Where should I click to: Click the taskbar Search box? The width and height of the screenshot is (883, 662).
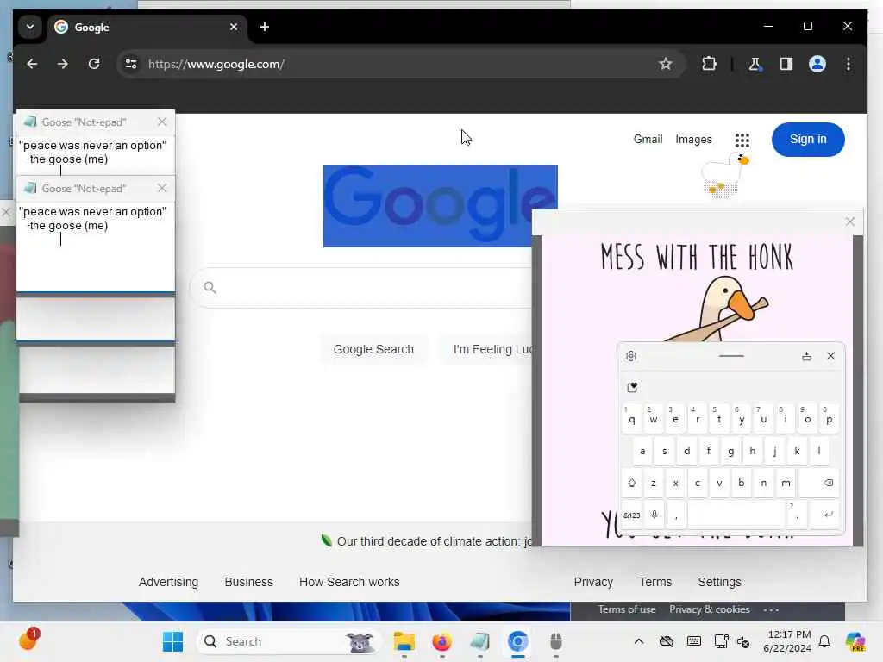288,641
